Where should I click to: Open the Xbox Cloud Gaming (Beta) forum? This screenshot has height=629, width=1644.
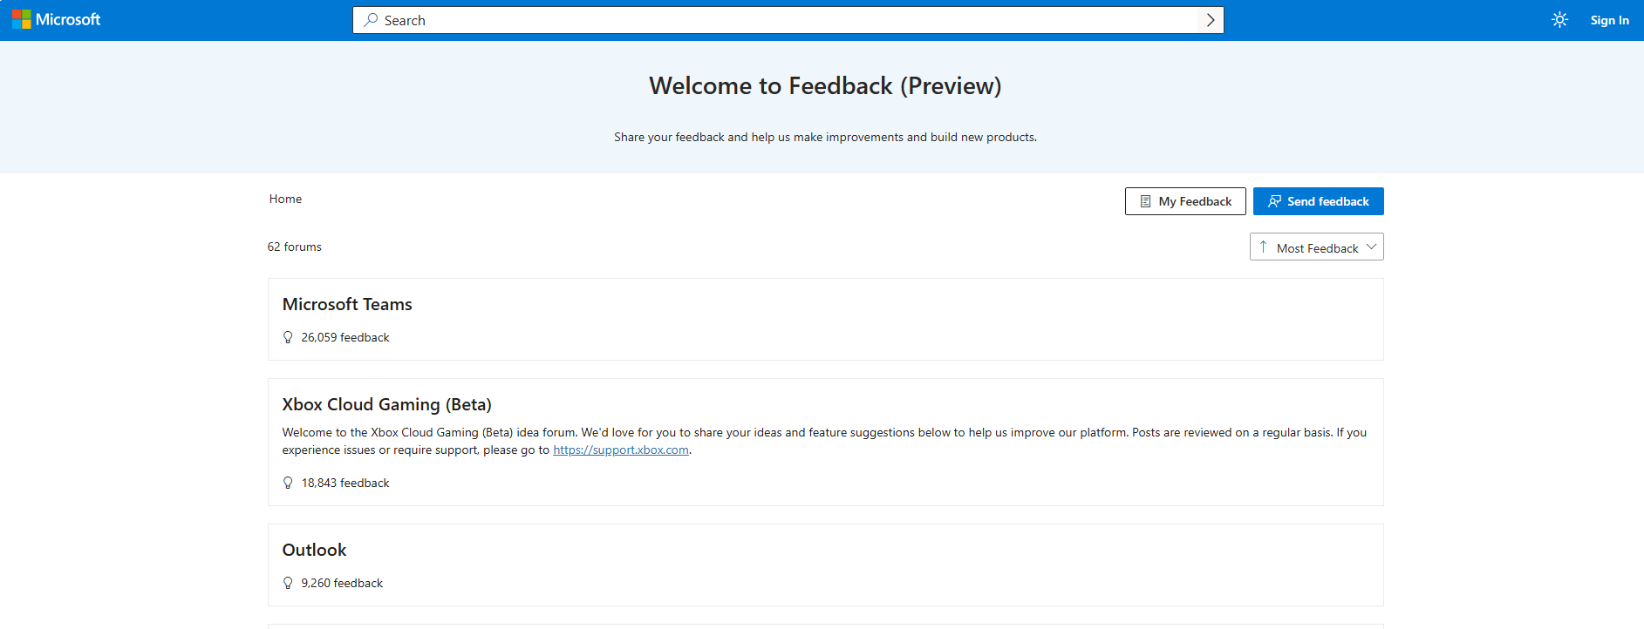386,404
